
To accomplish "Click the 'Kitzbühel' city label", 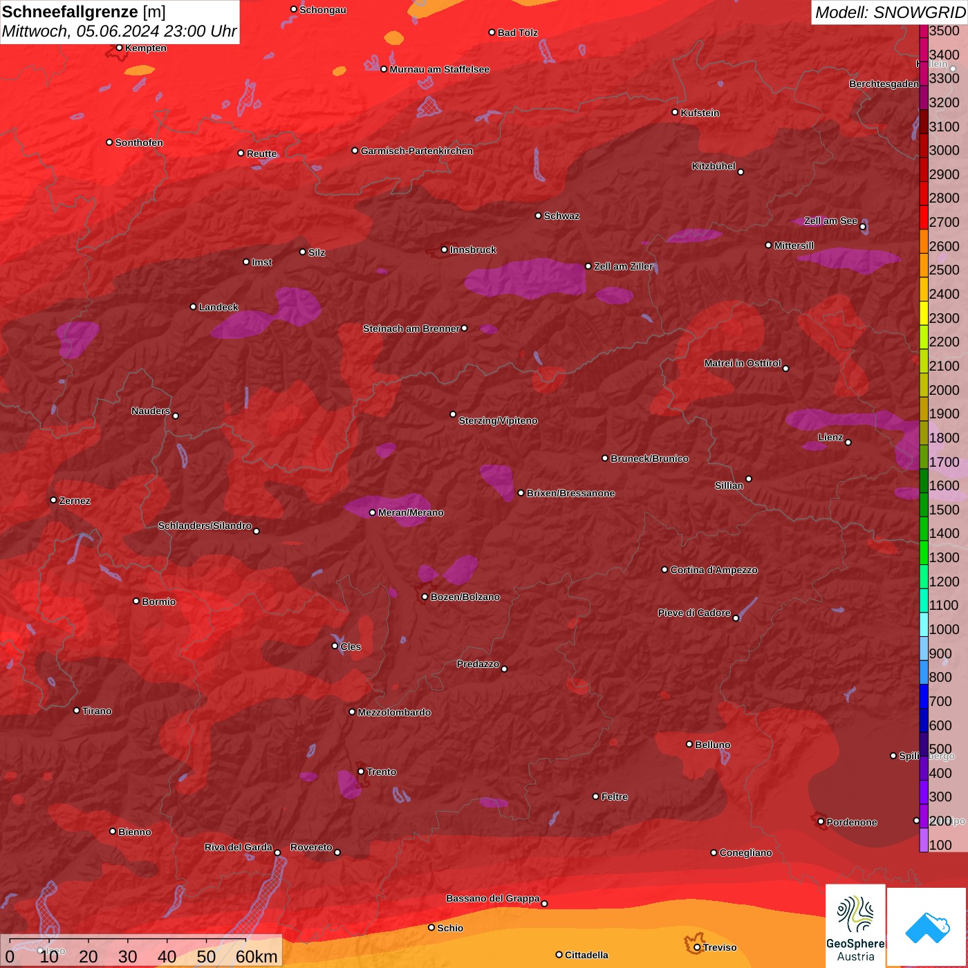I will click(x=714, y=166).
